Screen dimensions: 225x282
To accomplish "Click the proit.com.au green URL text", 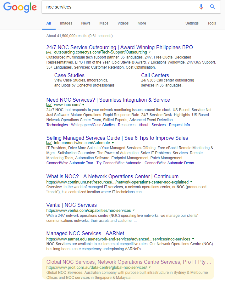I will (96, 268).
